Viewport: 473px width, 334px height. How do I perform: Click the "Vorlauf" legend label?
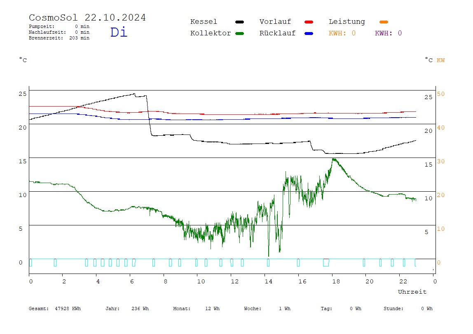275,22
